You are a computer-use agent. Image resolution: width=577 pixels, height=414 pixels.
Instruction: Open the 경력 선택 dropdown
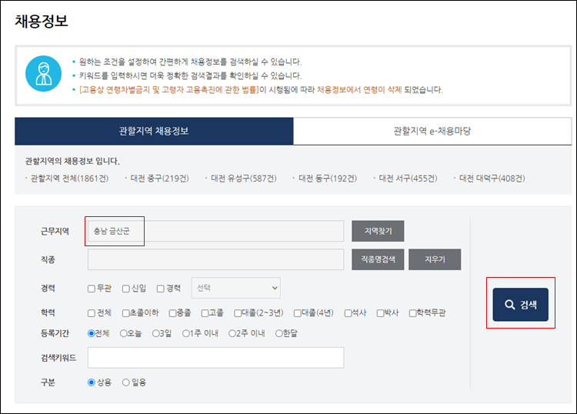pyautogui.click(x=236, y=288)
